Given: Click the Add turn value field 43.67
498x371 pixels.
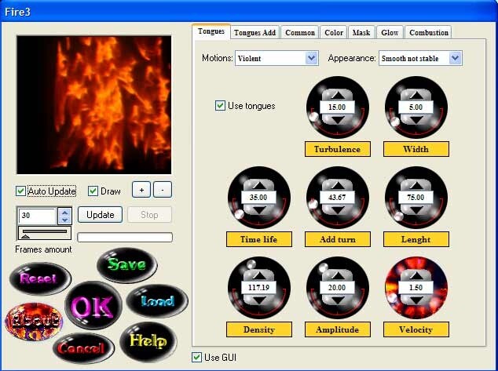Looking at the screenshot, I should pos(337,197).
